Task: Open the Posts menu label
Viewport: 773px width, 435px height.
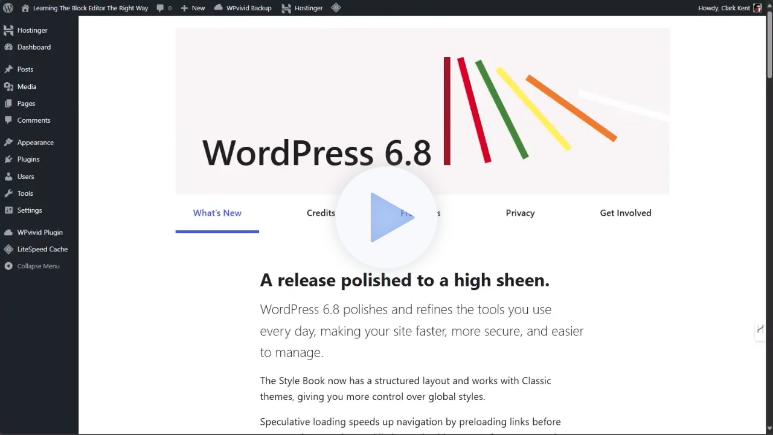Action: click(x=25, y=69)
